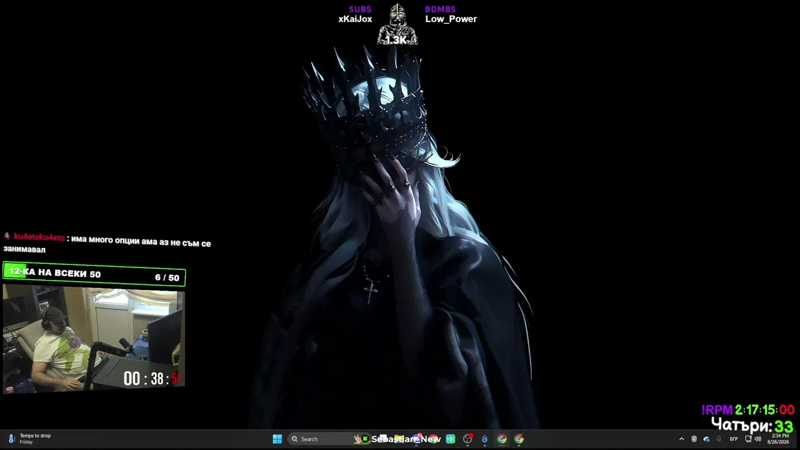Click the purple !RPM label
The height and width of the screenshot is (450, 800).
tap(717, 410)
